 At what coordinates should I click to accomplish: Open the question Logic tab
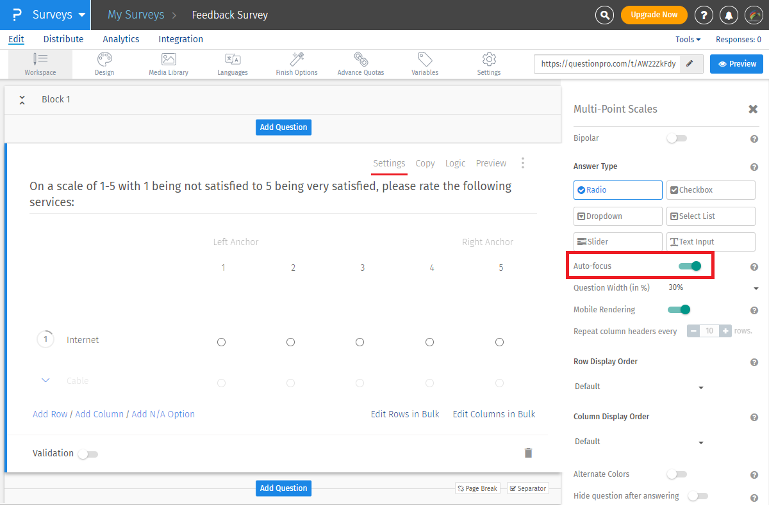pyautogui.click(x=455, y=163)
